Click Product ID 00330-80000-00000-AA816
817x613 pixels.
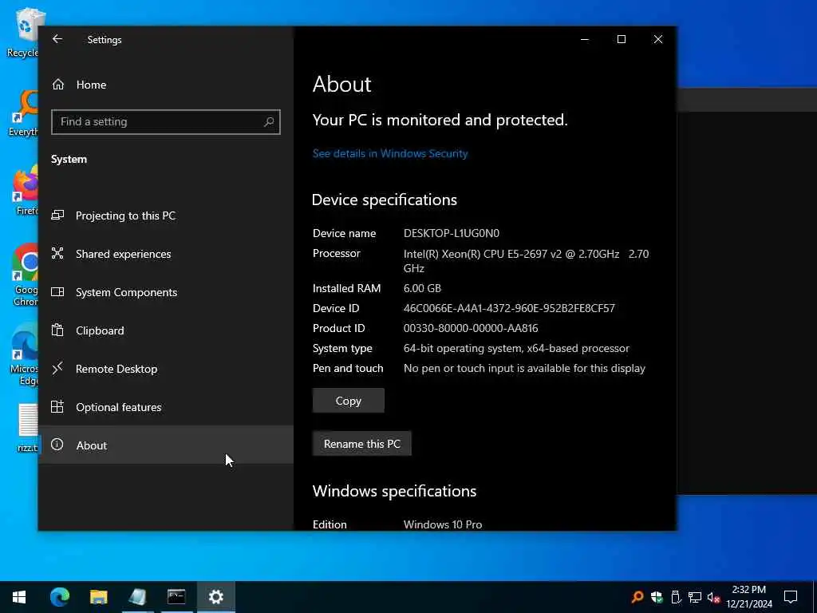(471, 328)
